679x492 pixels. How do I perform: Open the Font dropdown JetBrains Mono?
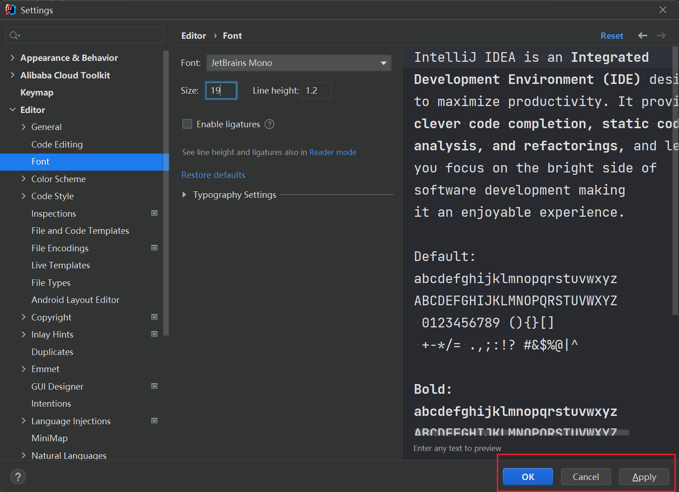[x=299, y=63]
